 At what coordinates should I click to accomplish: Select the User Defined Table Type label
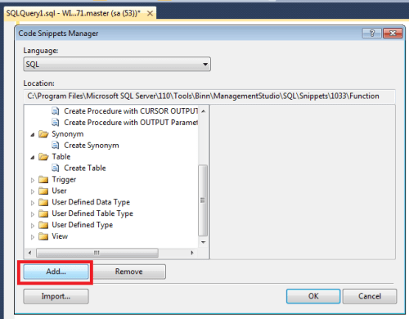pos(92,213)
